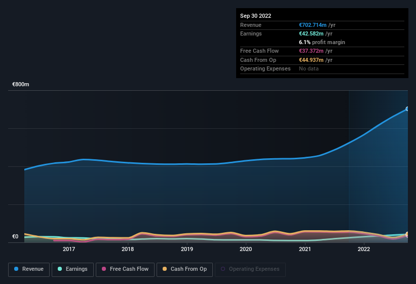Click the 2017 x-axis label

pyautogui.click(x=69, y=249)
